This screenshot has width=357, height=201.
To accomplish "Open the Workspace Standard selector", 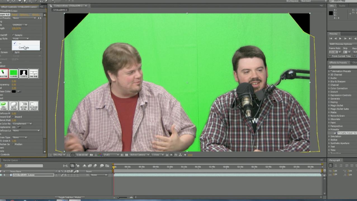I will point(314,1).
